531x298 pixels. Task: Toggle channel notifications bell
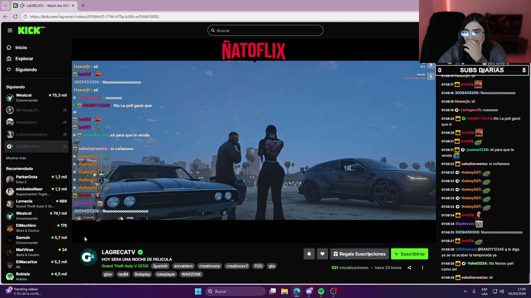tap(309, 254)
